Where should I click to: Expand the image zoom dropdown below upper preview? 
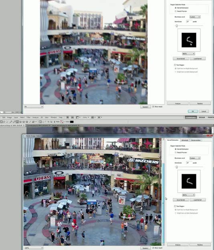[34, 107]
